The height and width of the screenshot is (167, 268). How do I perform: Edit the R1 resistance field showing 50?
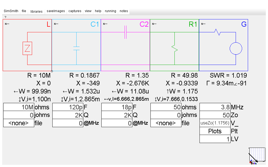click(166, 107)
